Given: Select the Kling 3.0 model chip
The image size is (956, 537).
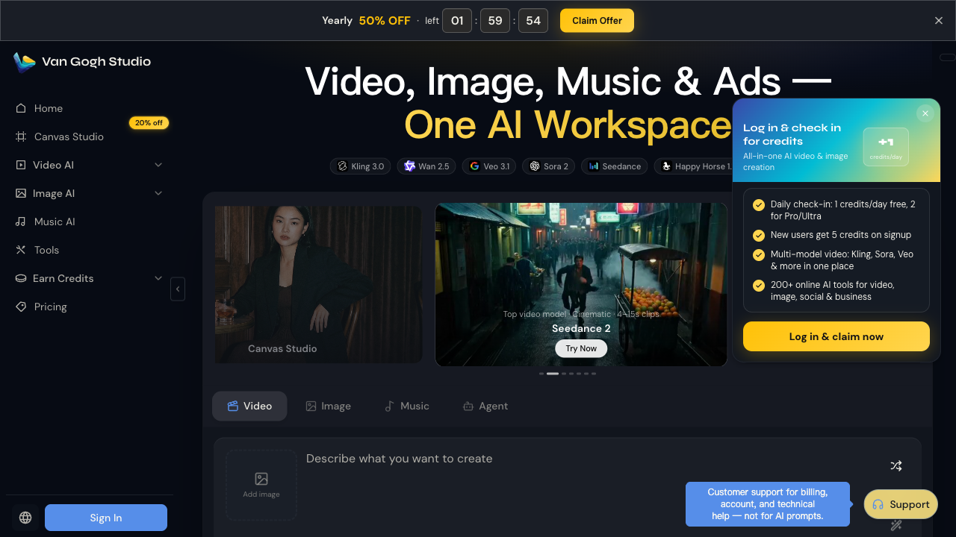Looking at the screenshot, I should point(361,166).
